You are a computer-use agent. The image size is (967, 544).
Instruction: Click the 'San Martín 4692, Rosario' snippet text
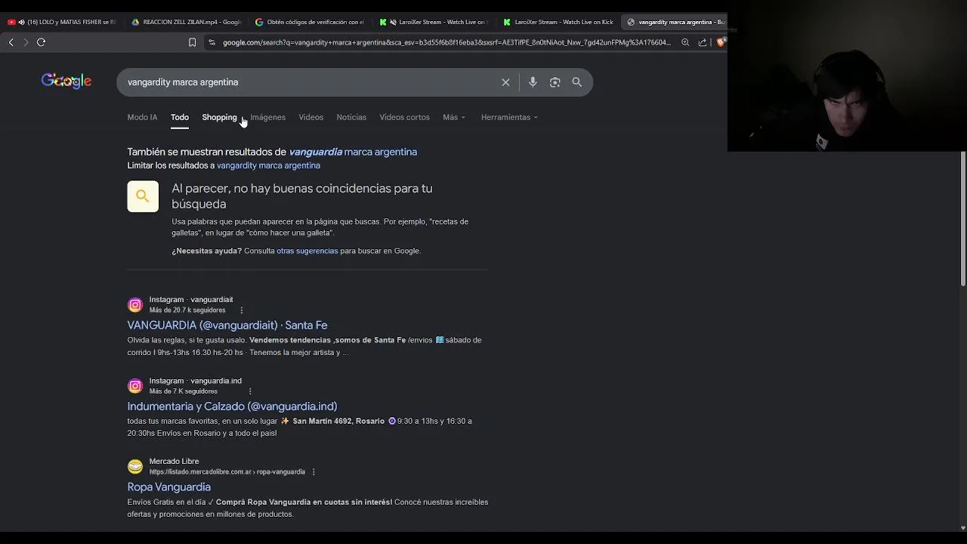click(338, 421)
